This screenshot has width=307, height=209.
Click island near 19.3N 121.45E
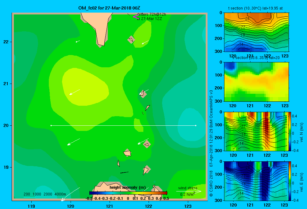tap(127, 153)
